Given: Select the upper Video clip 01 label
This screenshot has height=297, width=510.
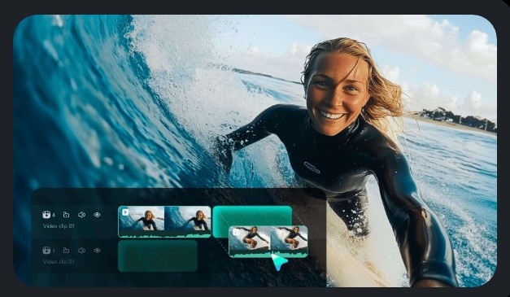Looking at the screenshot, I should point(59,226).
